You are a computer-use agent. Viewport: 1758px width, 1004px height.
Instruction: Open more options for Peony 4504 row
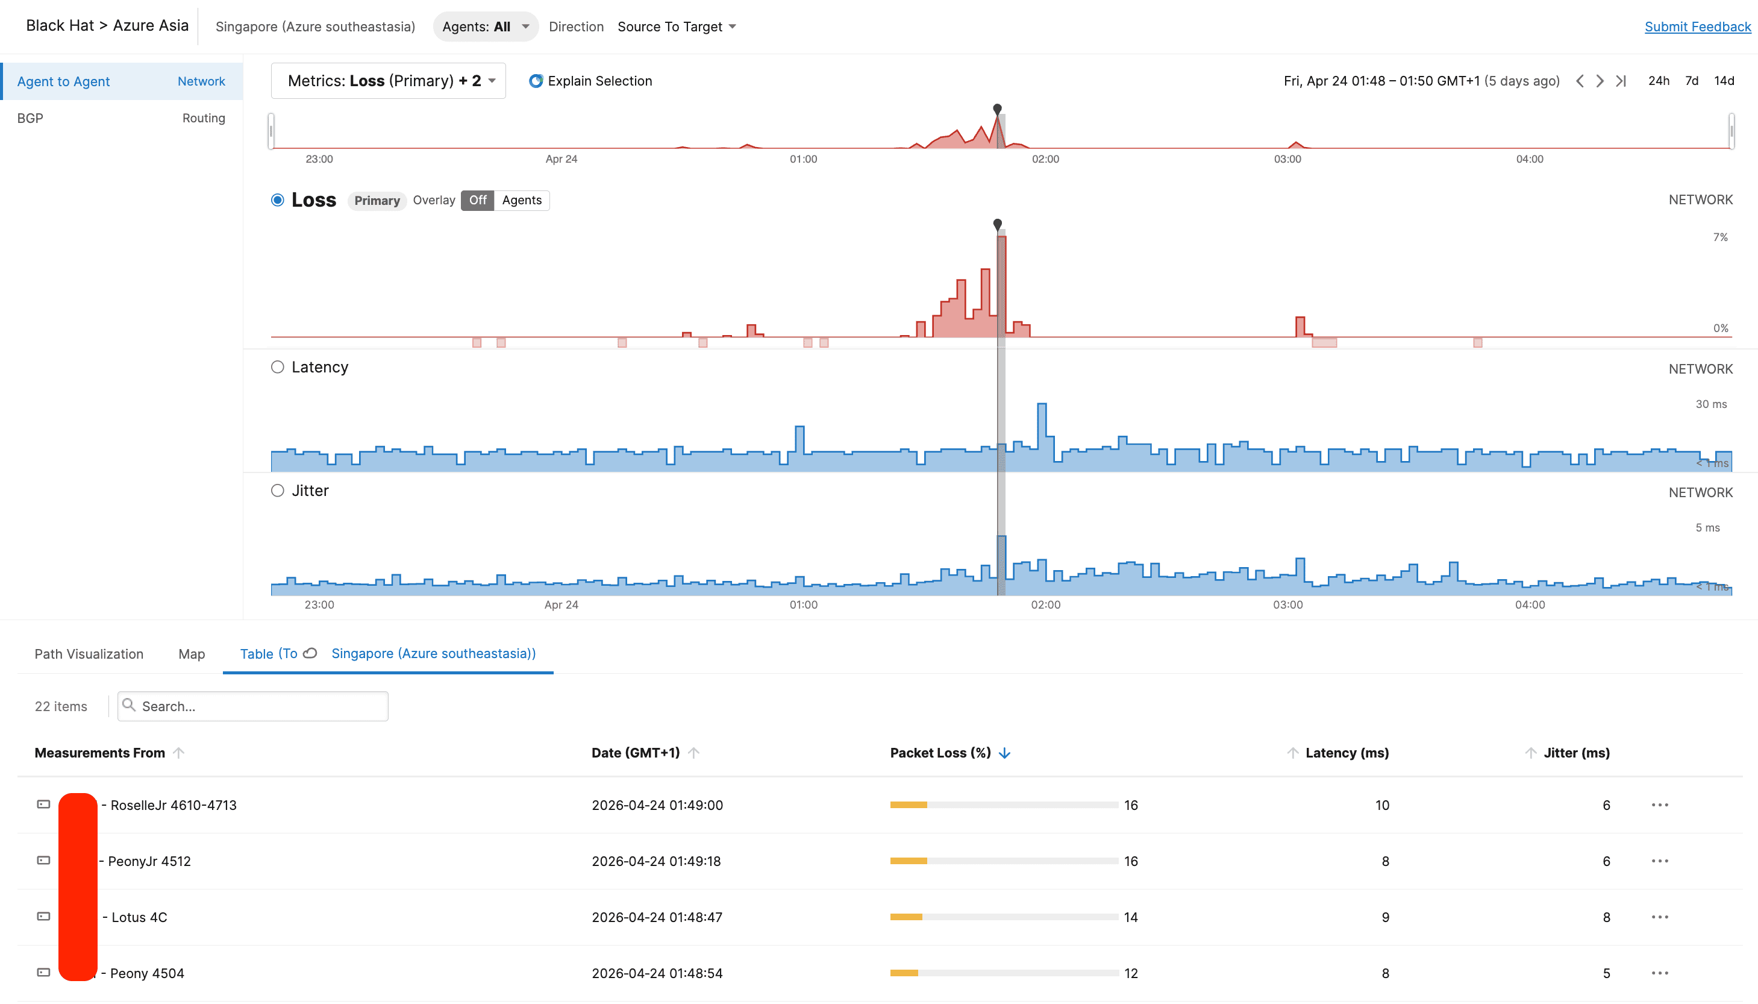click(x=1659, y=972)
